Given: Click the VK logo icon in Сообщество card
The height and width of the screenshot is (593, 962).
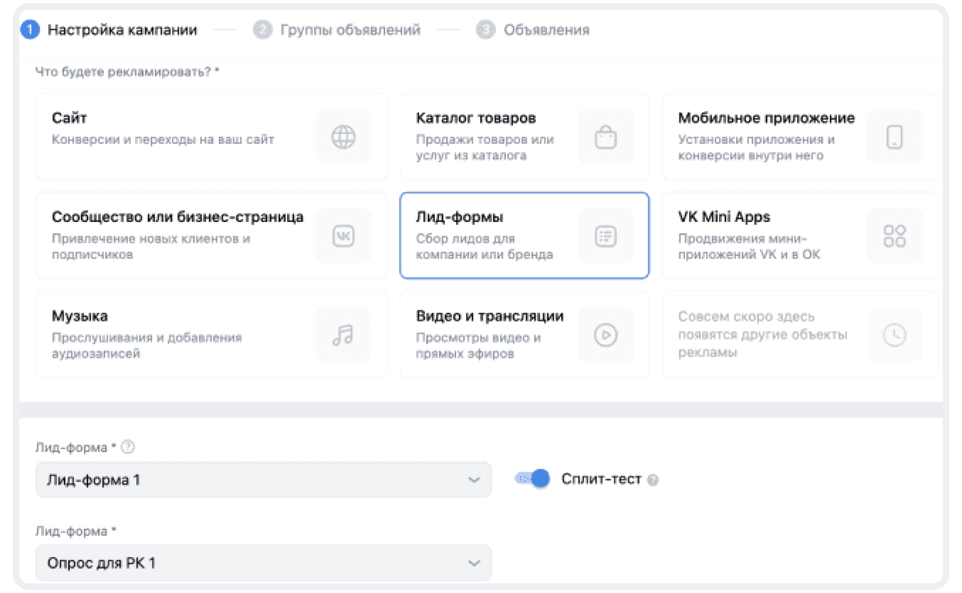Looking at the screenshot, I should pyautogui.click(x=343, y=236).
